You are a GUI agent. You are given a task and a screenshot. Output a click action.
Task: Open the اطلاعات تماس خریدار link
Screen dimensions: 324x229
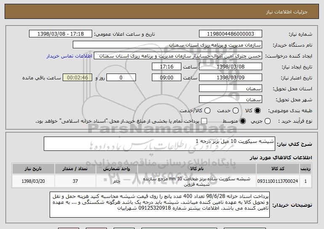(x=69, y=56)
